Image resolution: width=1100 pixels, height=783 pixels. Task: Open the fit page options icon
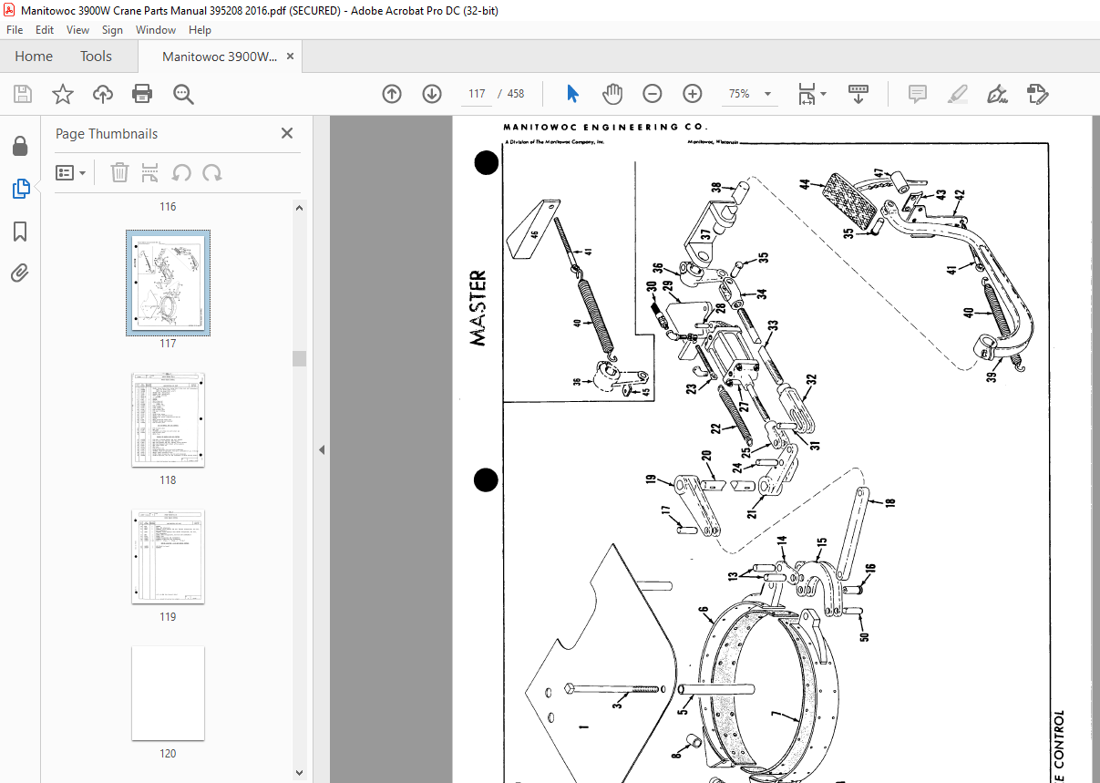[812, 94]
